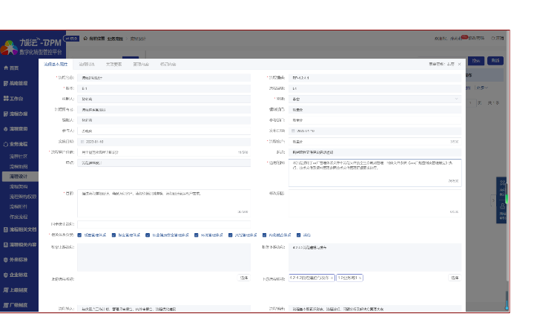The width and height of the screenshot is (534, 334).
Task: Click the red notification badge
Action: (464, 37)
